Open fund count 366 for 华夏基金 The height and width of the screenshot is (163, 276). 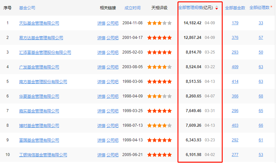pos(235,96)
